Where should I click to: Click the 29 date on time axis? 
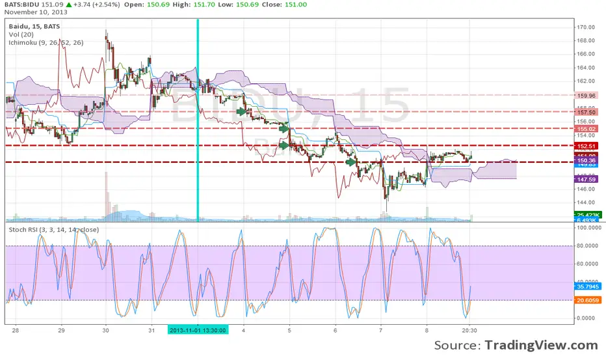point(61,330)
